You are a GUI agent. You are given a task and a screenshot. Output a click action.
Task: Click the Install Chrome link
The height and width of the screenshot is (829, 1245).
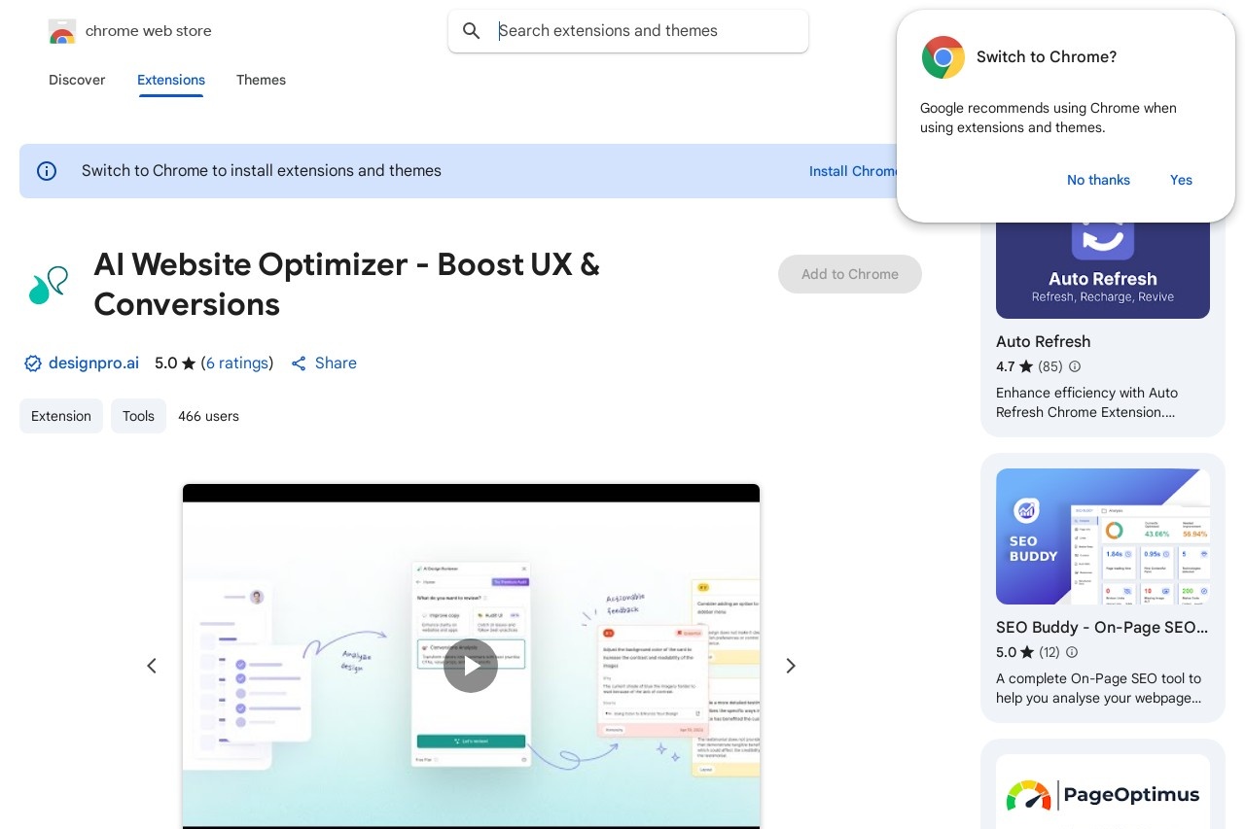tap(854, 171)
